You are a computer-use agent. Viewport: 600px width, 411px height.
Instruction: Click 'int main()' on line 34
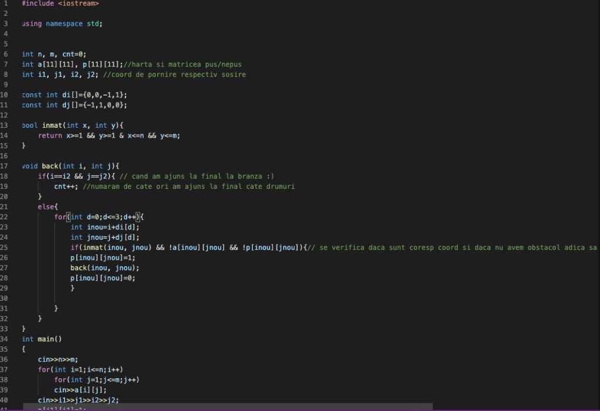[x=42, y=339]
